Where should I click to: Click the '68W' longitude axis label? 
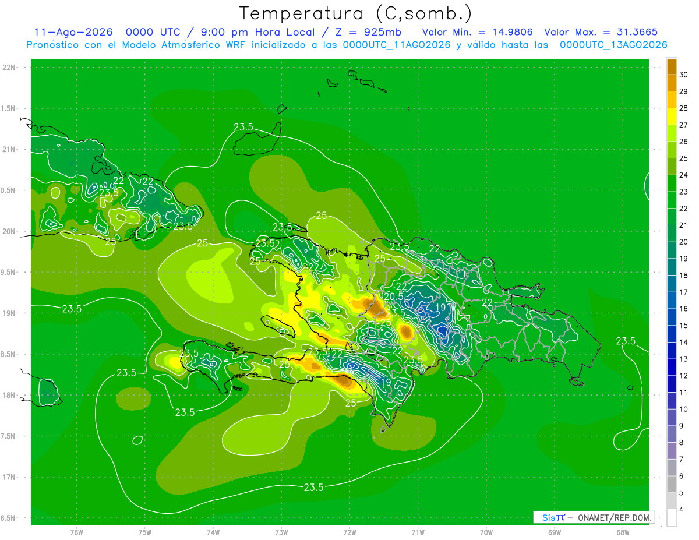point(623,532)
